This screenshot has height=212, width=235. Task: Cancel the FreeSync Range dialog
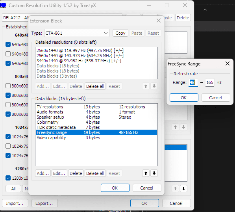click(216, 98)
